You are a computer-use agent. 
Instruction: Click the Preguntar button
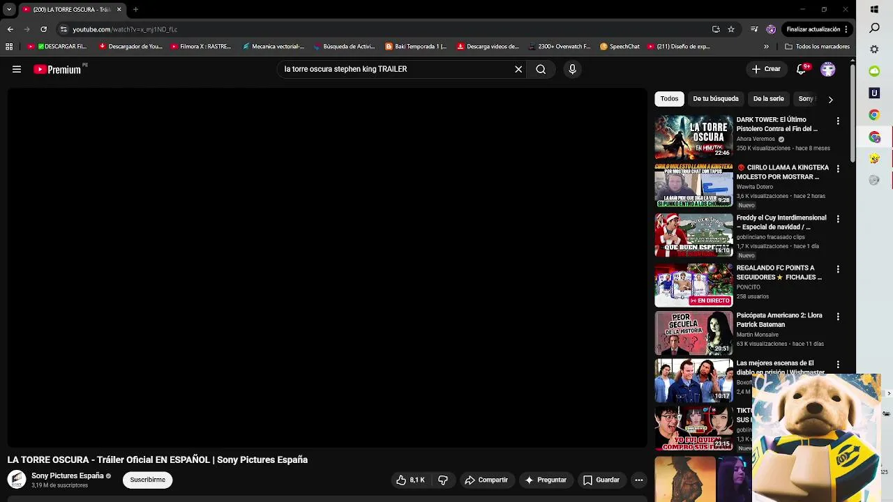[x=546, y=480]
